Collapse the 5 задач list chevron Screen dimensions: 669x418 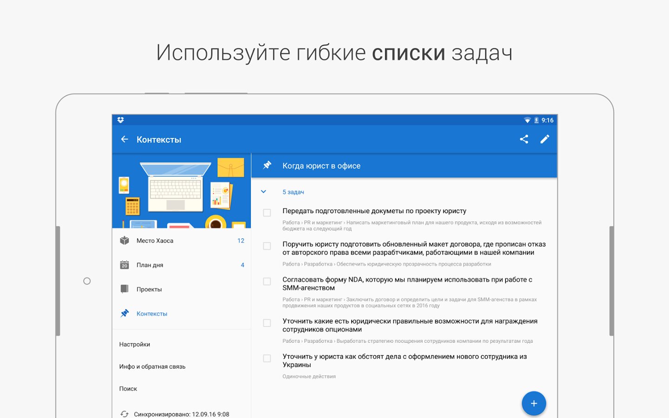[263, 192]
